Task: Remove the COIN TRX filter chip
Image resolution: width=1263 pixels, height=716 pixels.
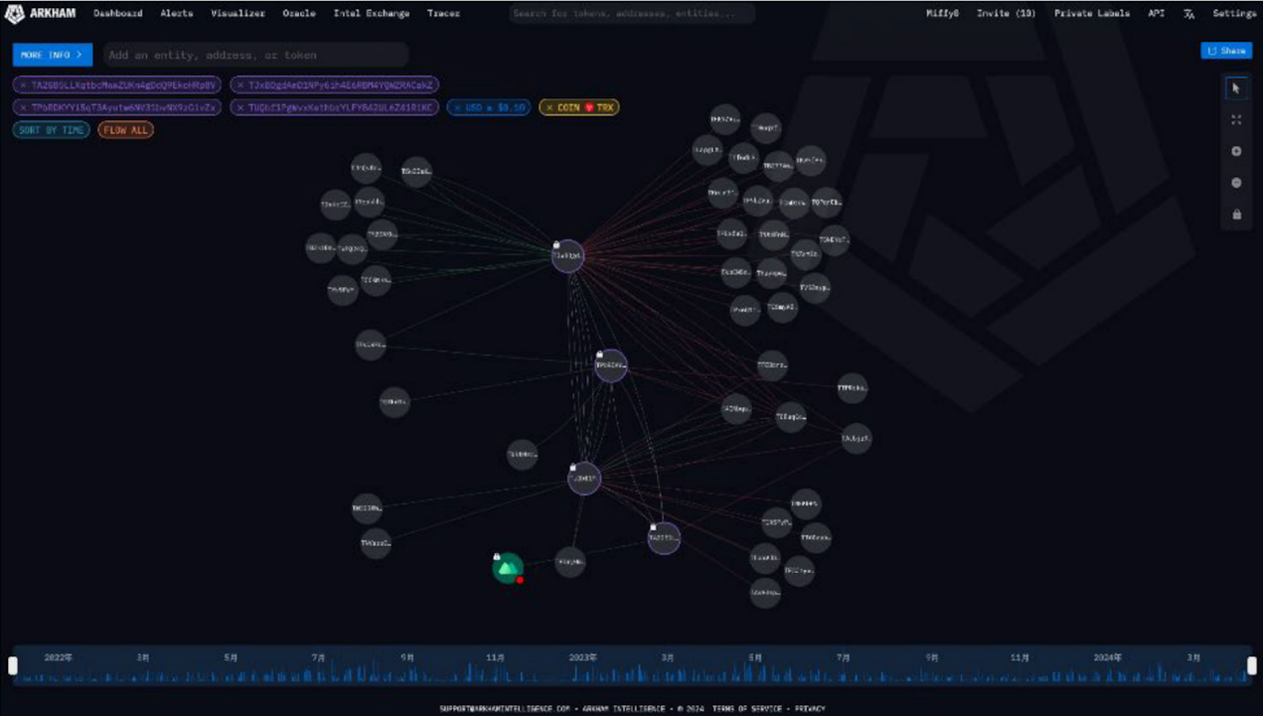Action: (x=550, y=107)
